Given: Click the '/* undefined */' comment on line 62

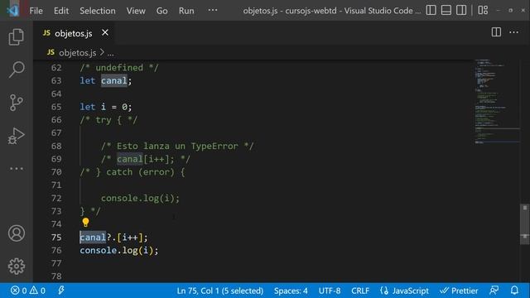Looking at the screenshot, I should pyautogui.click(x=119, y=68).
